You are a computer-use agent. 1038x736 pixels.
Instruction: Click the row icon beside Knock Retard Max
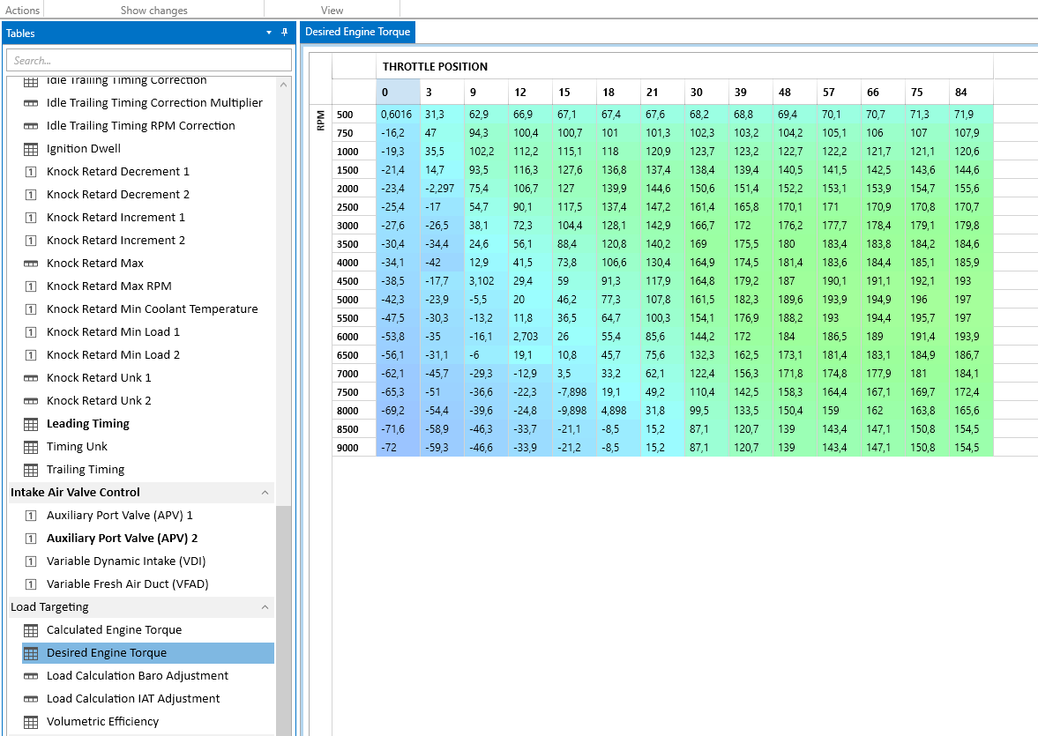(x=31, y=264)
